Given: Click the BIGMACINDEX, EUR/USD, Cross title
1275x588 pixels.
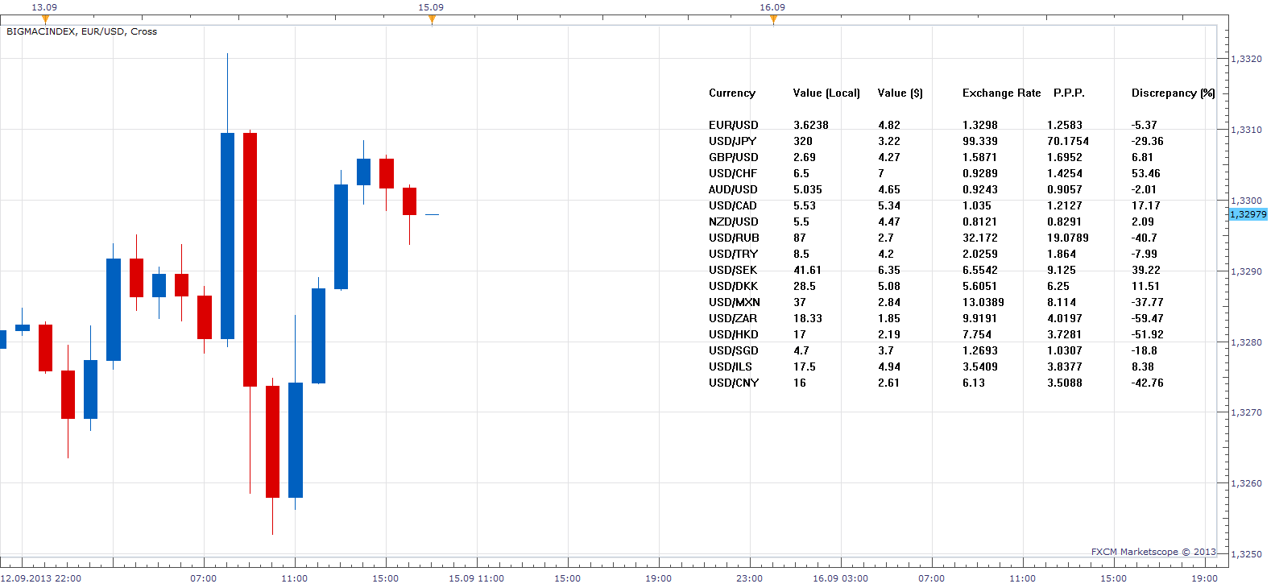Looking at the screenshot, I should coord(81,31).
